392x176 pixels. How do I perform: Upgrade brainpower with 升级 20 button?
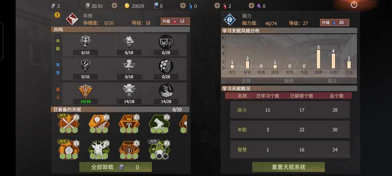pyautogui.click(x=334, y=23)
